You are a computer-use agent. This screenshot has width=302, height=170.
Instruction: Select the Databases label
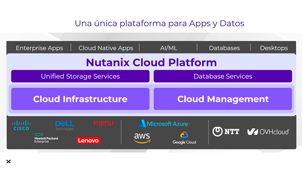(224, 48)
